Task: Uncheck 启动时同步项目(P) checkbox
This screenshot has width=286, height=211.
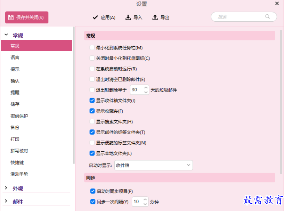Action: pyautogui.click(x=93, y=191)
